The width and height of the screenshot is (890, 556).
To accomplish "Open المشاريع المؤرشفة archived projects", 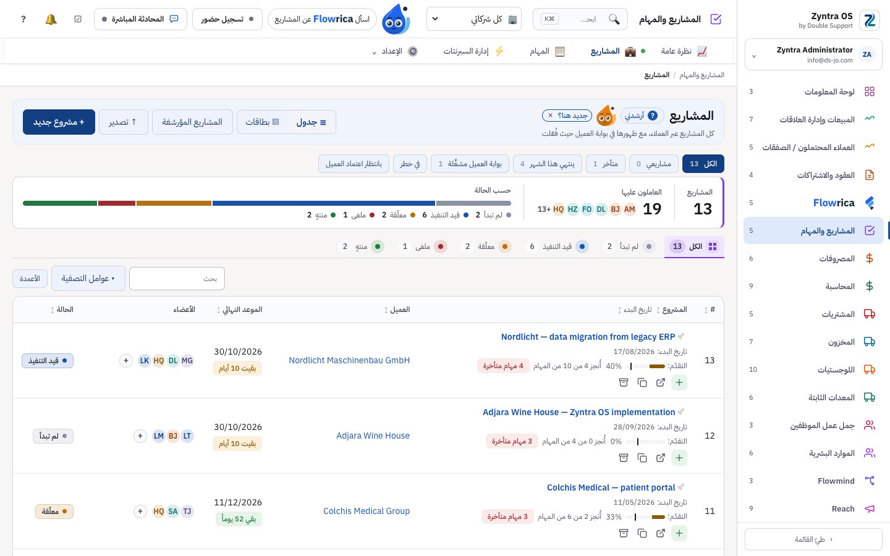I will (192, 122).
